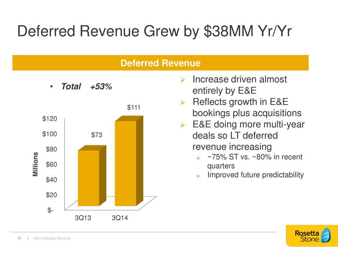Click the arrow bullet before 'Reflects growth'
Screen dimensions: 338x253
[x=183, y=102]
